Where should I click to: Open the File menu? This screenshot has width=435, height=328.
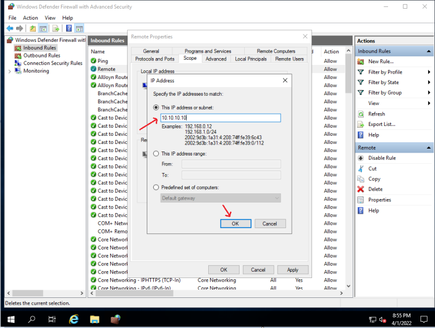pos(12,18)
